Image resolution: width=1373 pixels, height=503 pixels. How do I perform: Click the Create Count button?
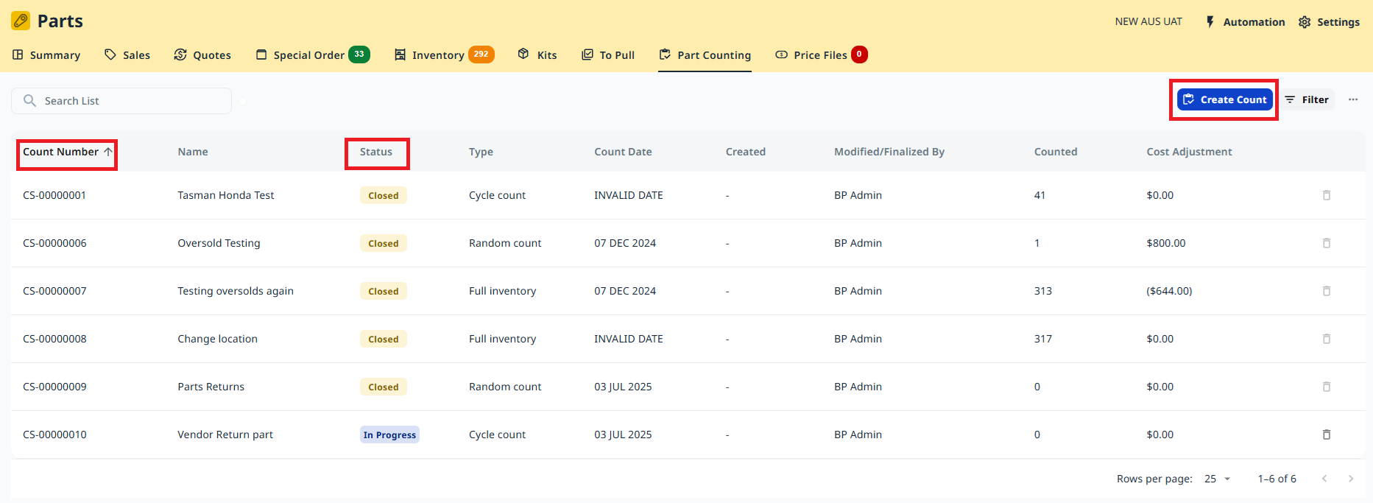point(1225,99)
